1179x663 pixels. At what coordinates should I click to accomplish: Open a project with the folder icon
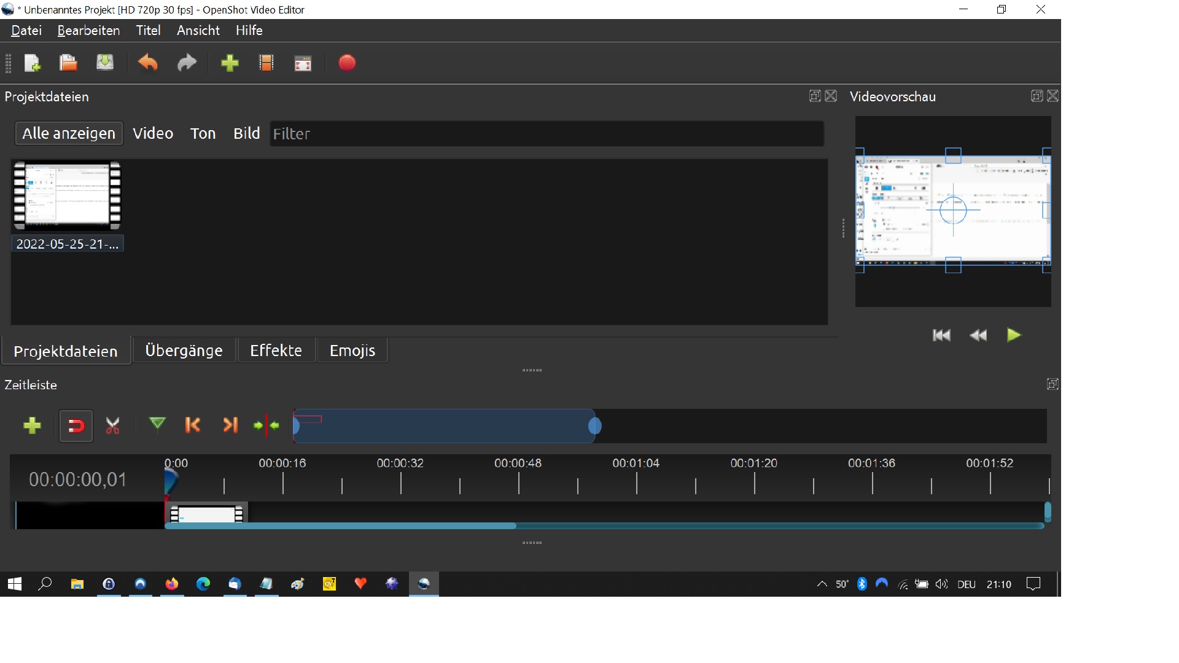click(x=68, y=63)
